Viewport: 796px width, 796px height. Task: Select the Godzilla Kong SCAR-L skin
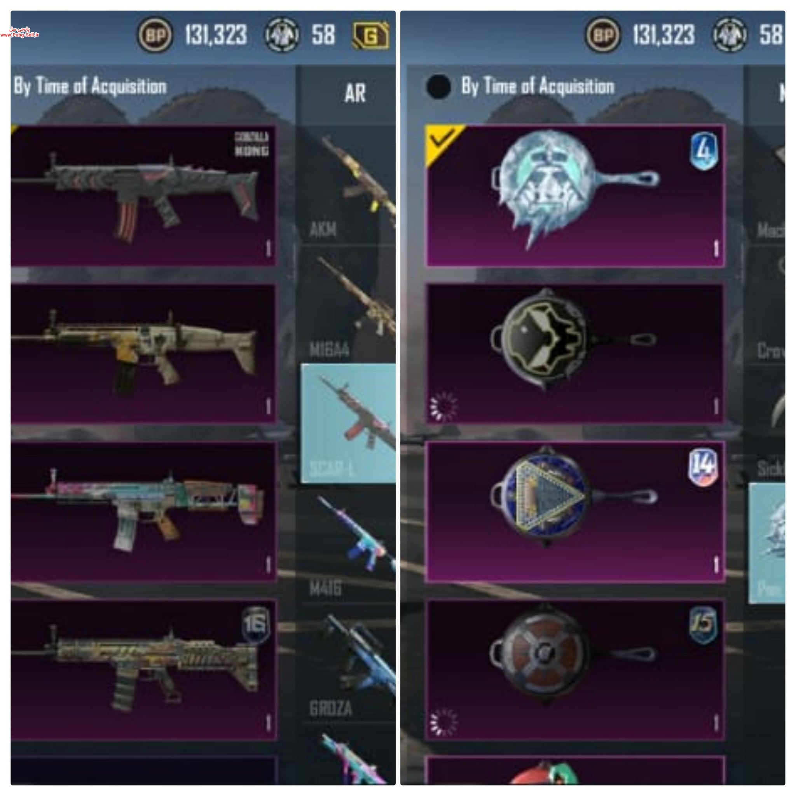(143, 196)
